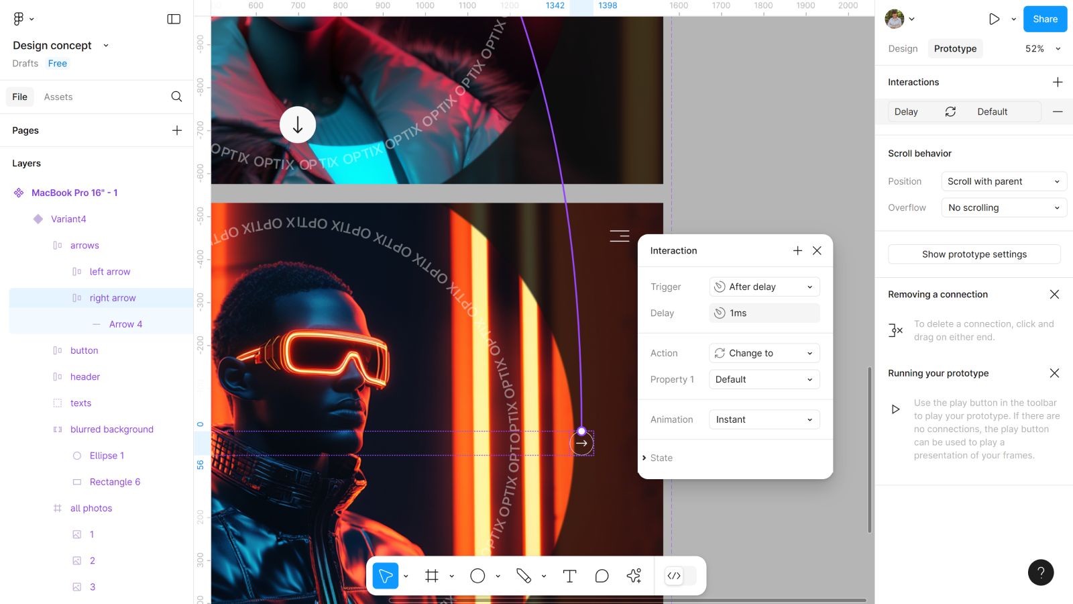Select the Comment tool

(x=602, y=576)
